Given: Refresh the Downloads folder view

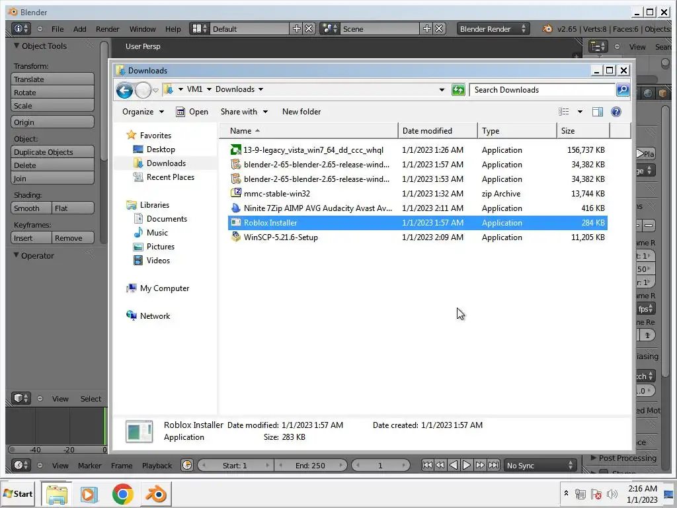Looking at the screenshot, I should (x=458, y=90).
